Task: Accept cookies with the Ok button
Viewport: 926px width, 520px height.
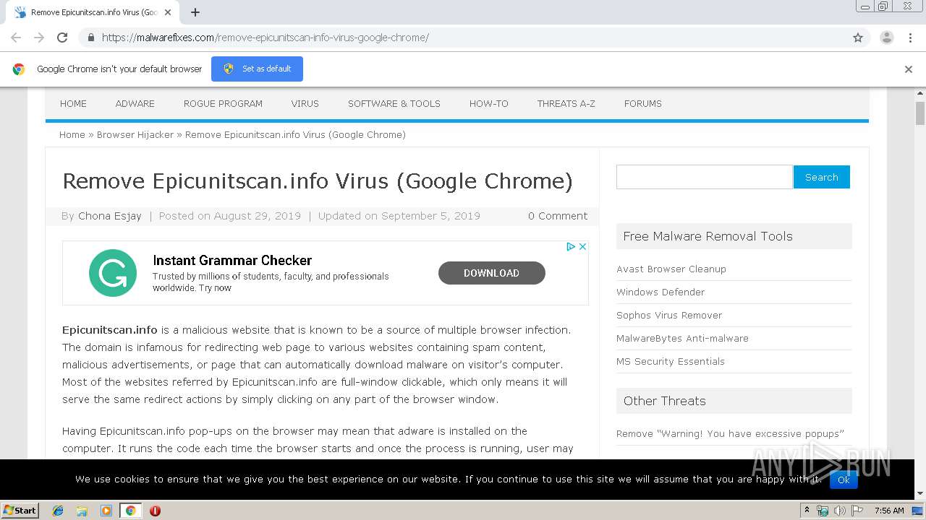Action: click(x=844, y=479)
